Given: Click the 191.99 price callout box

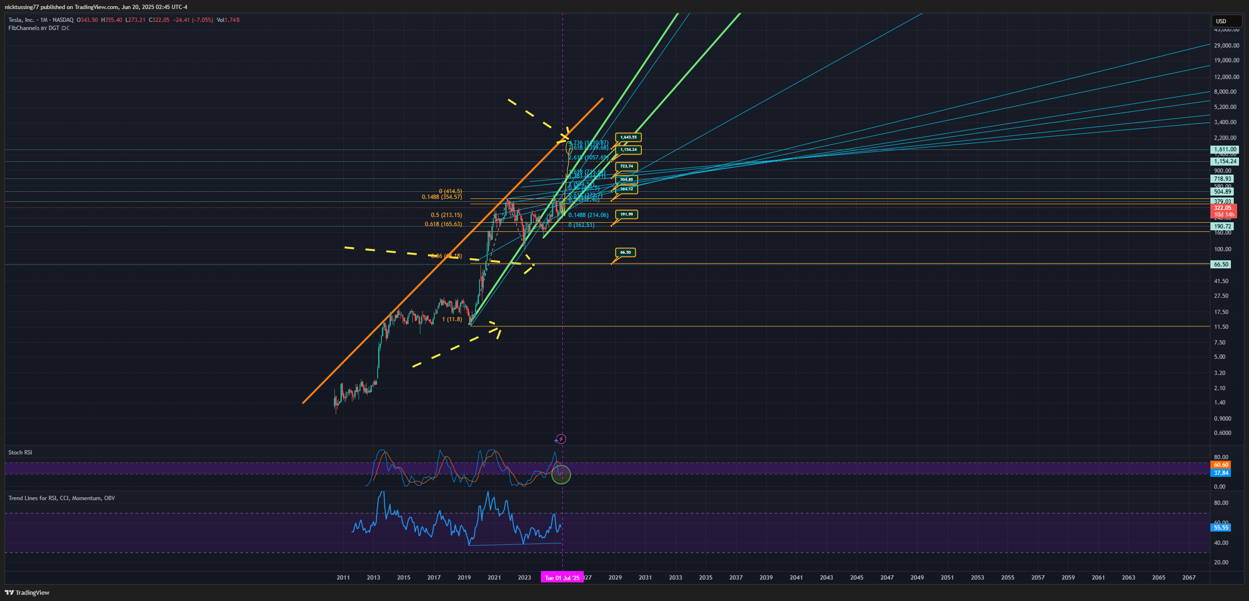Looking at the screenshot, I should coord(627,214).
